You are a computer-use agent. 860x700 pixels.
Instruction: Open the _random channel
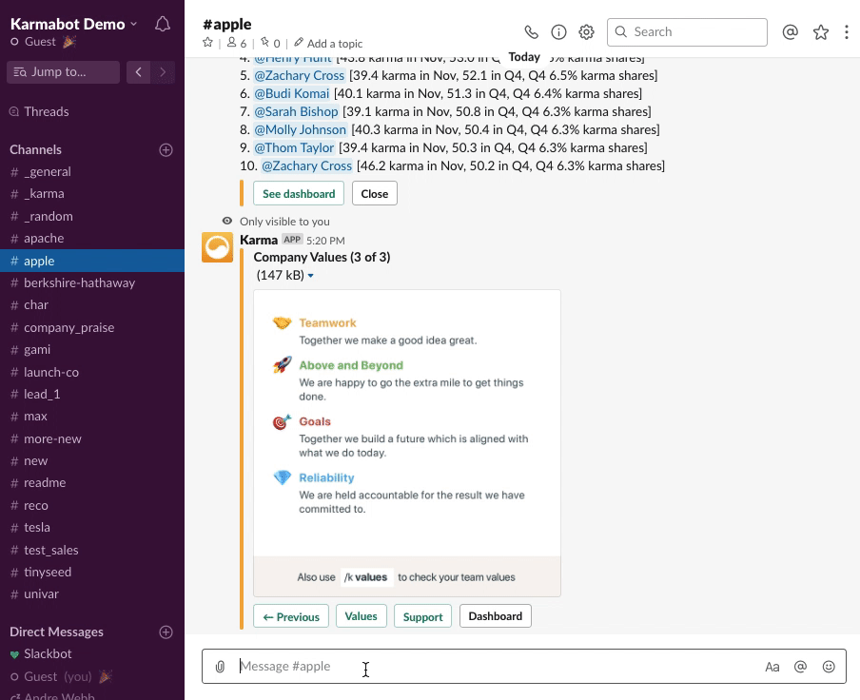click(92, 216)
